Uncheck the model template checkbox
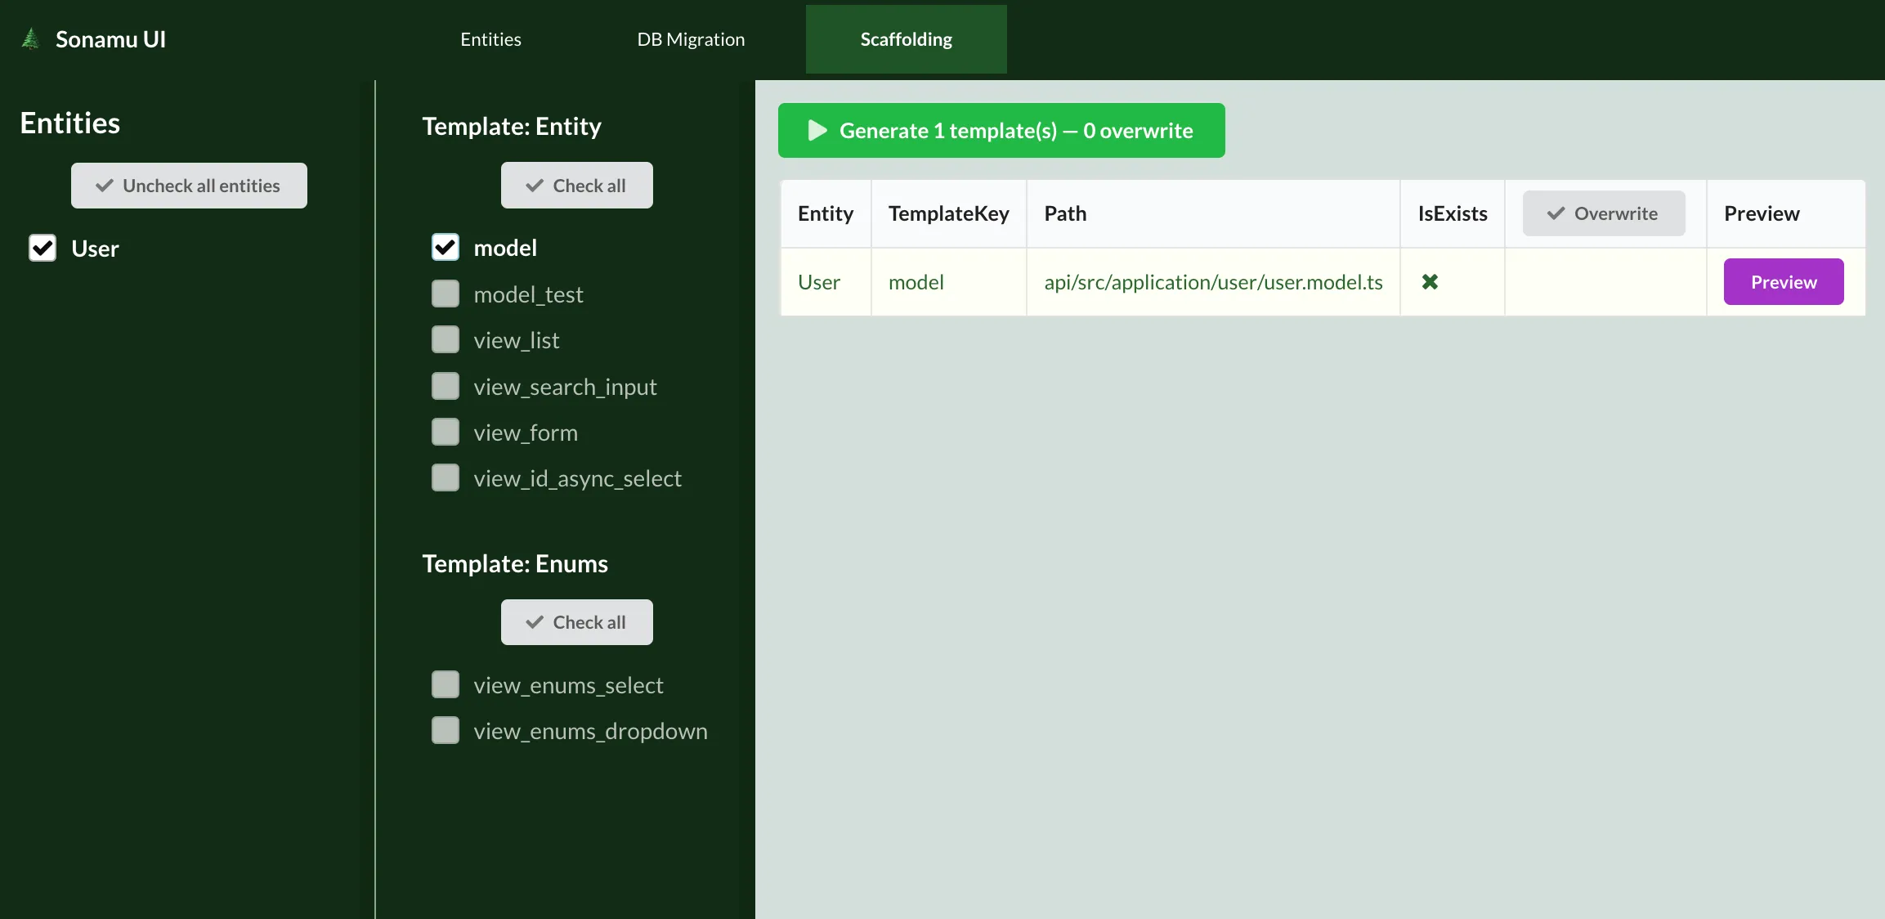This screenshot has height=919, width=1885. click(x=446, y=248)
